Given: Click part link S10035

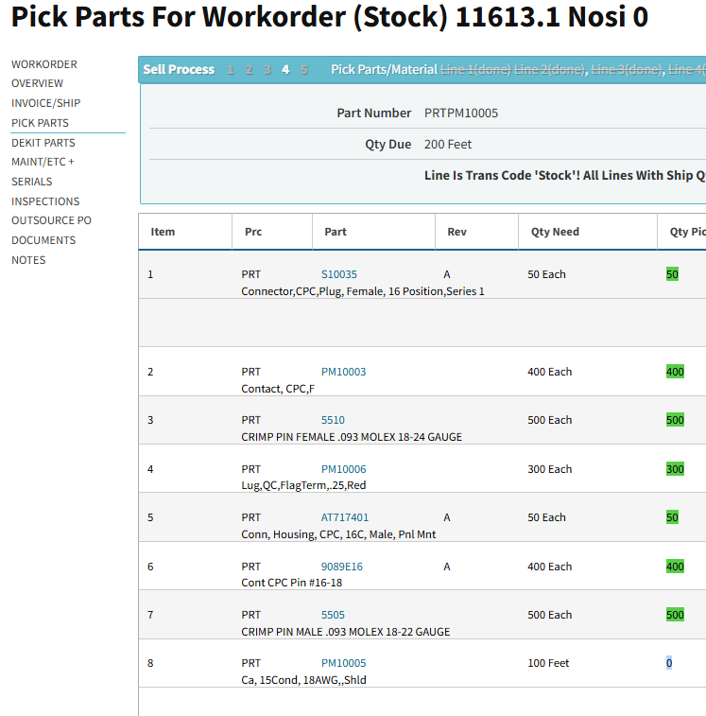Looking at the screenshot, I should 339,274.
